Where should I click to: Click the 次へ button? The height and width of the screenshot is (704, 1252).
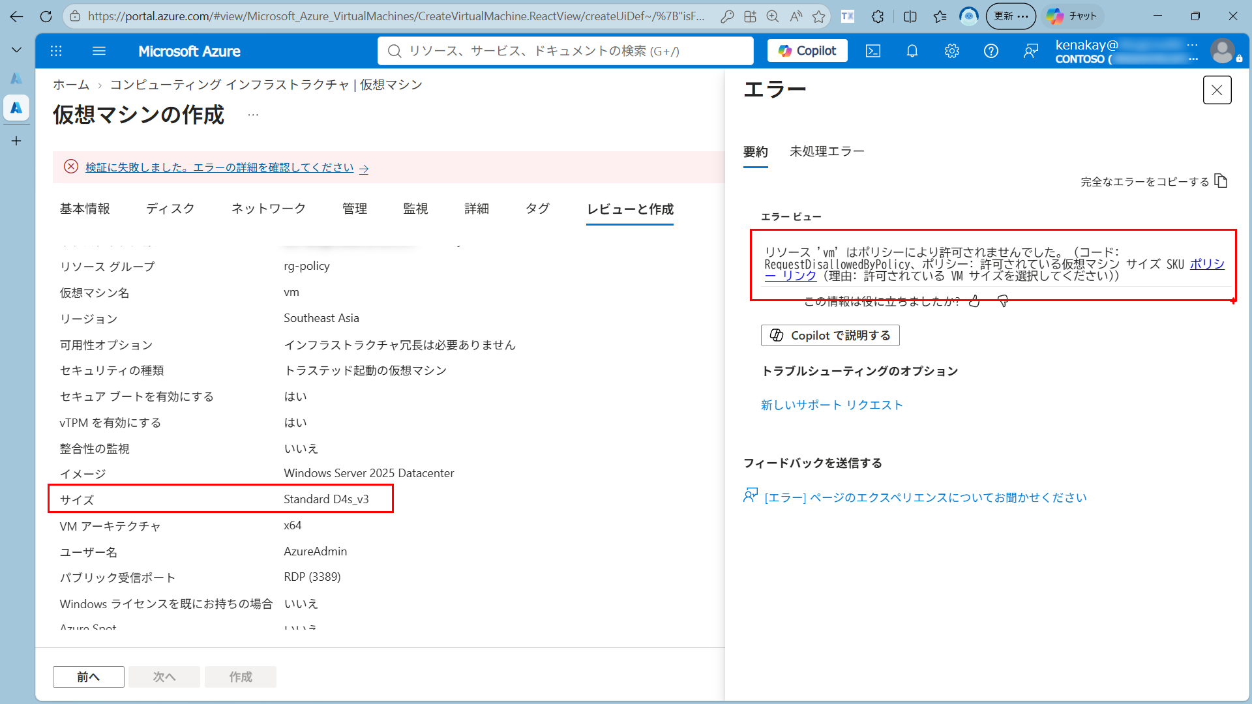click(x=164, y=677)
